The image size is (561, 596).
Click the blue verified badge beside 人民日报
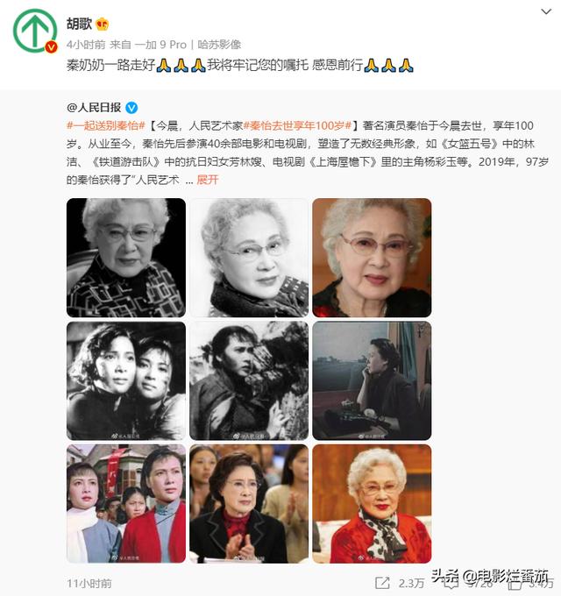coord(131,108)
